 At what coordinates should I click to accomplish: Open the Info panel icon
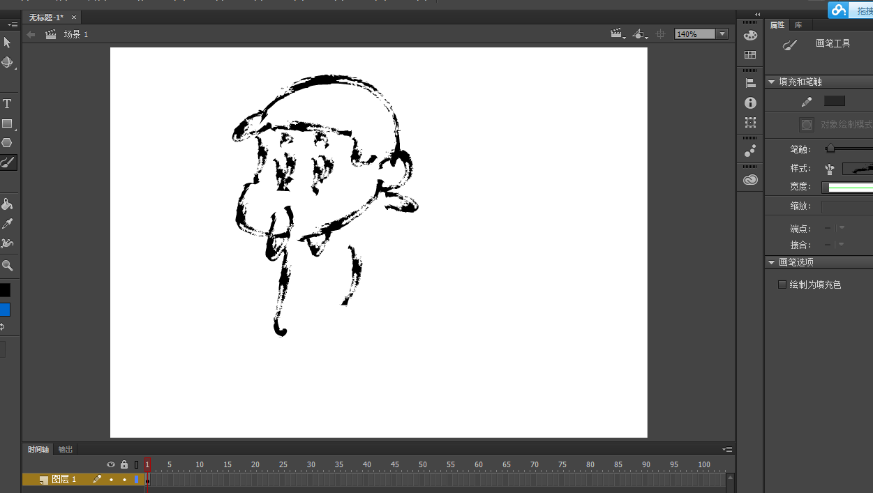[750, 103]
